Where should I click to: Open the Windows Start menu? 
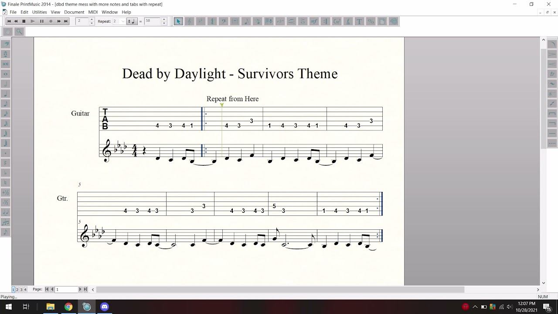[8, 307]
